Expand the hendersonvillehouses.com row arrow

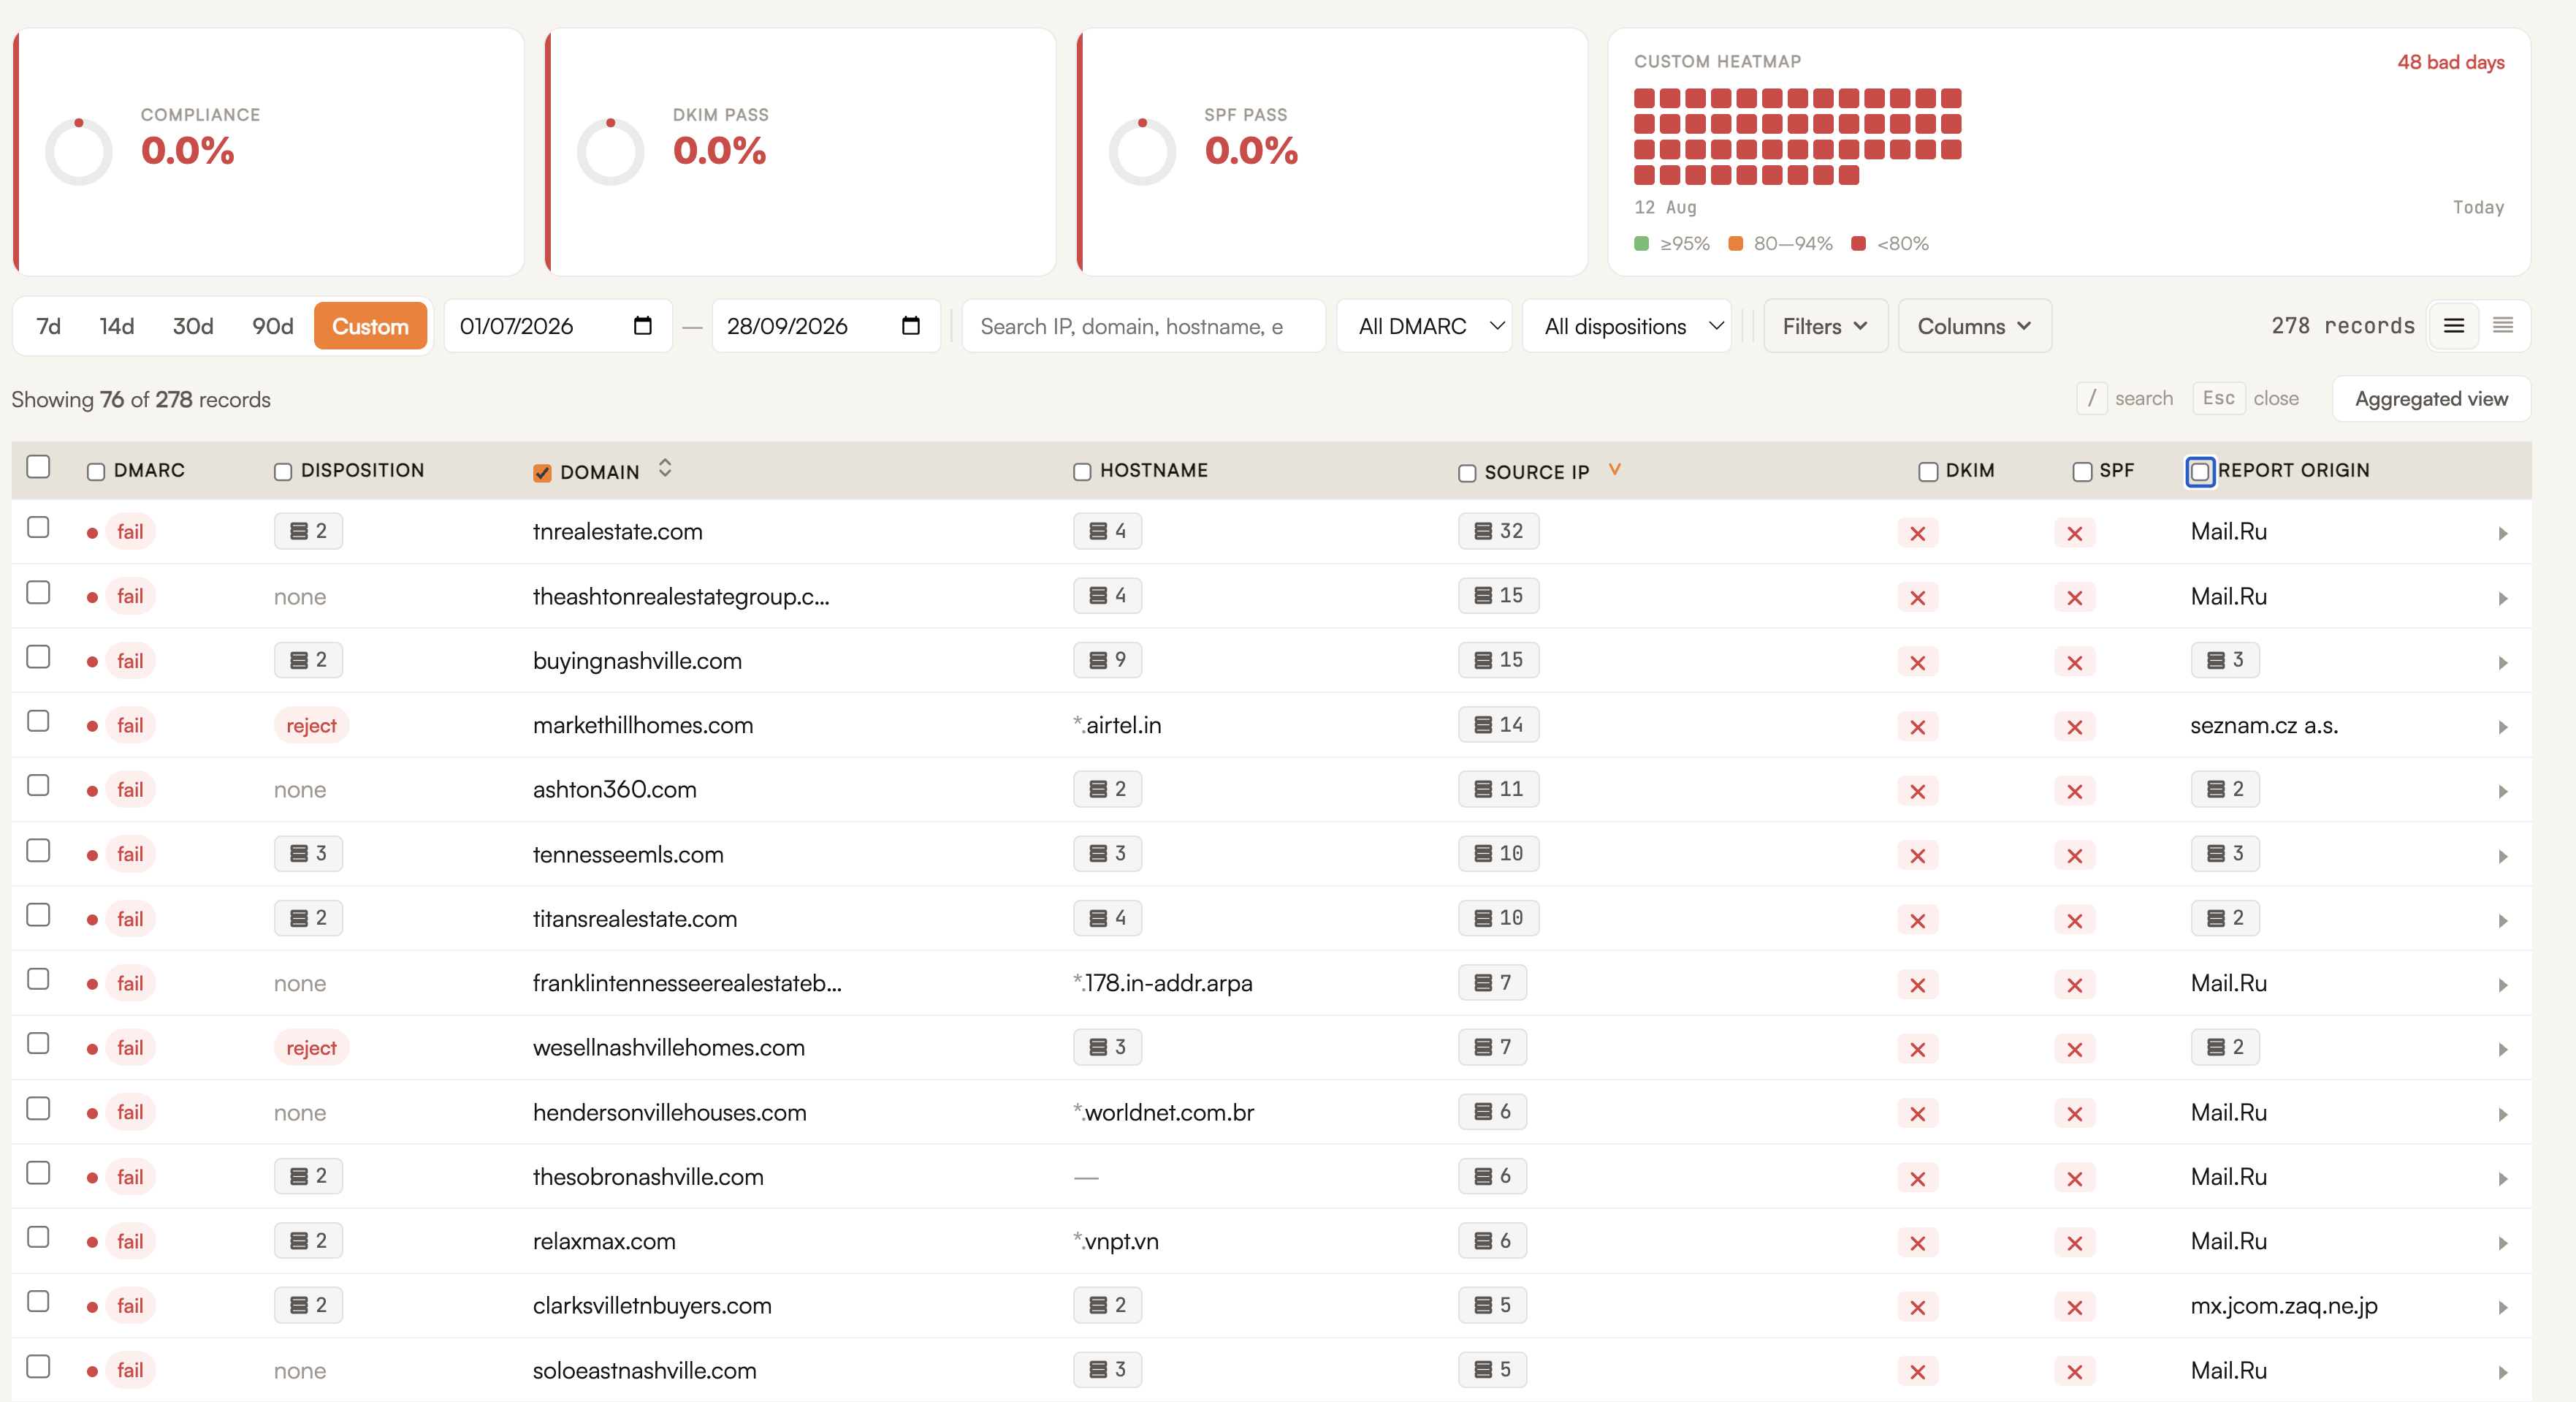[x=2503, y=1115]
